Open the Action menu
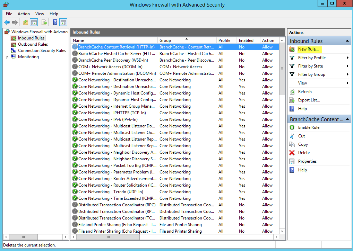 click(x=24, y=14)
